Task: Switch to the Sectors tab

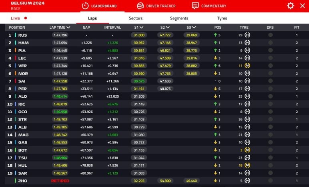Action: click(135, 18)
